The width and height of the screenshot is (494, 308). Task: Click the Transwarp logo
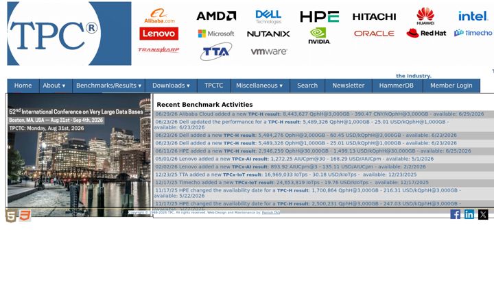158,50
